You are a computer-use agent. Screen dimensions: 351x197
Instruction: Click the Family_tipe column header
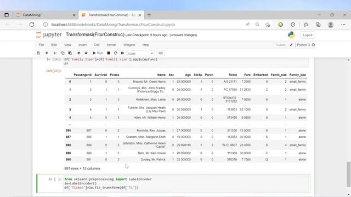tap(297, 75)
